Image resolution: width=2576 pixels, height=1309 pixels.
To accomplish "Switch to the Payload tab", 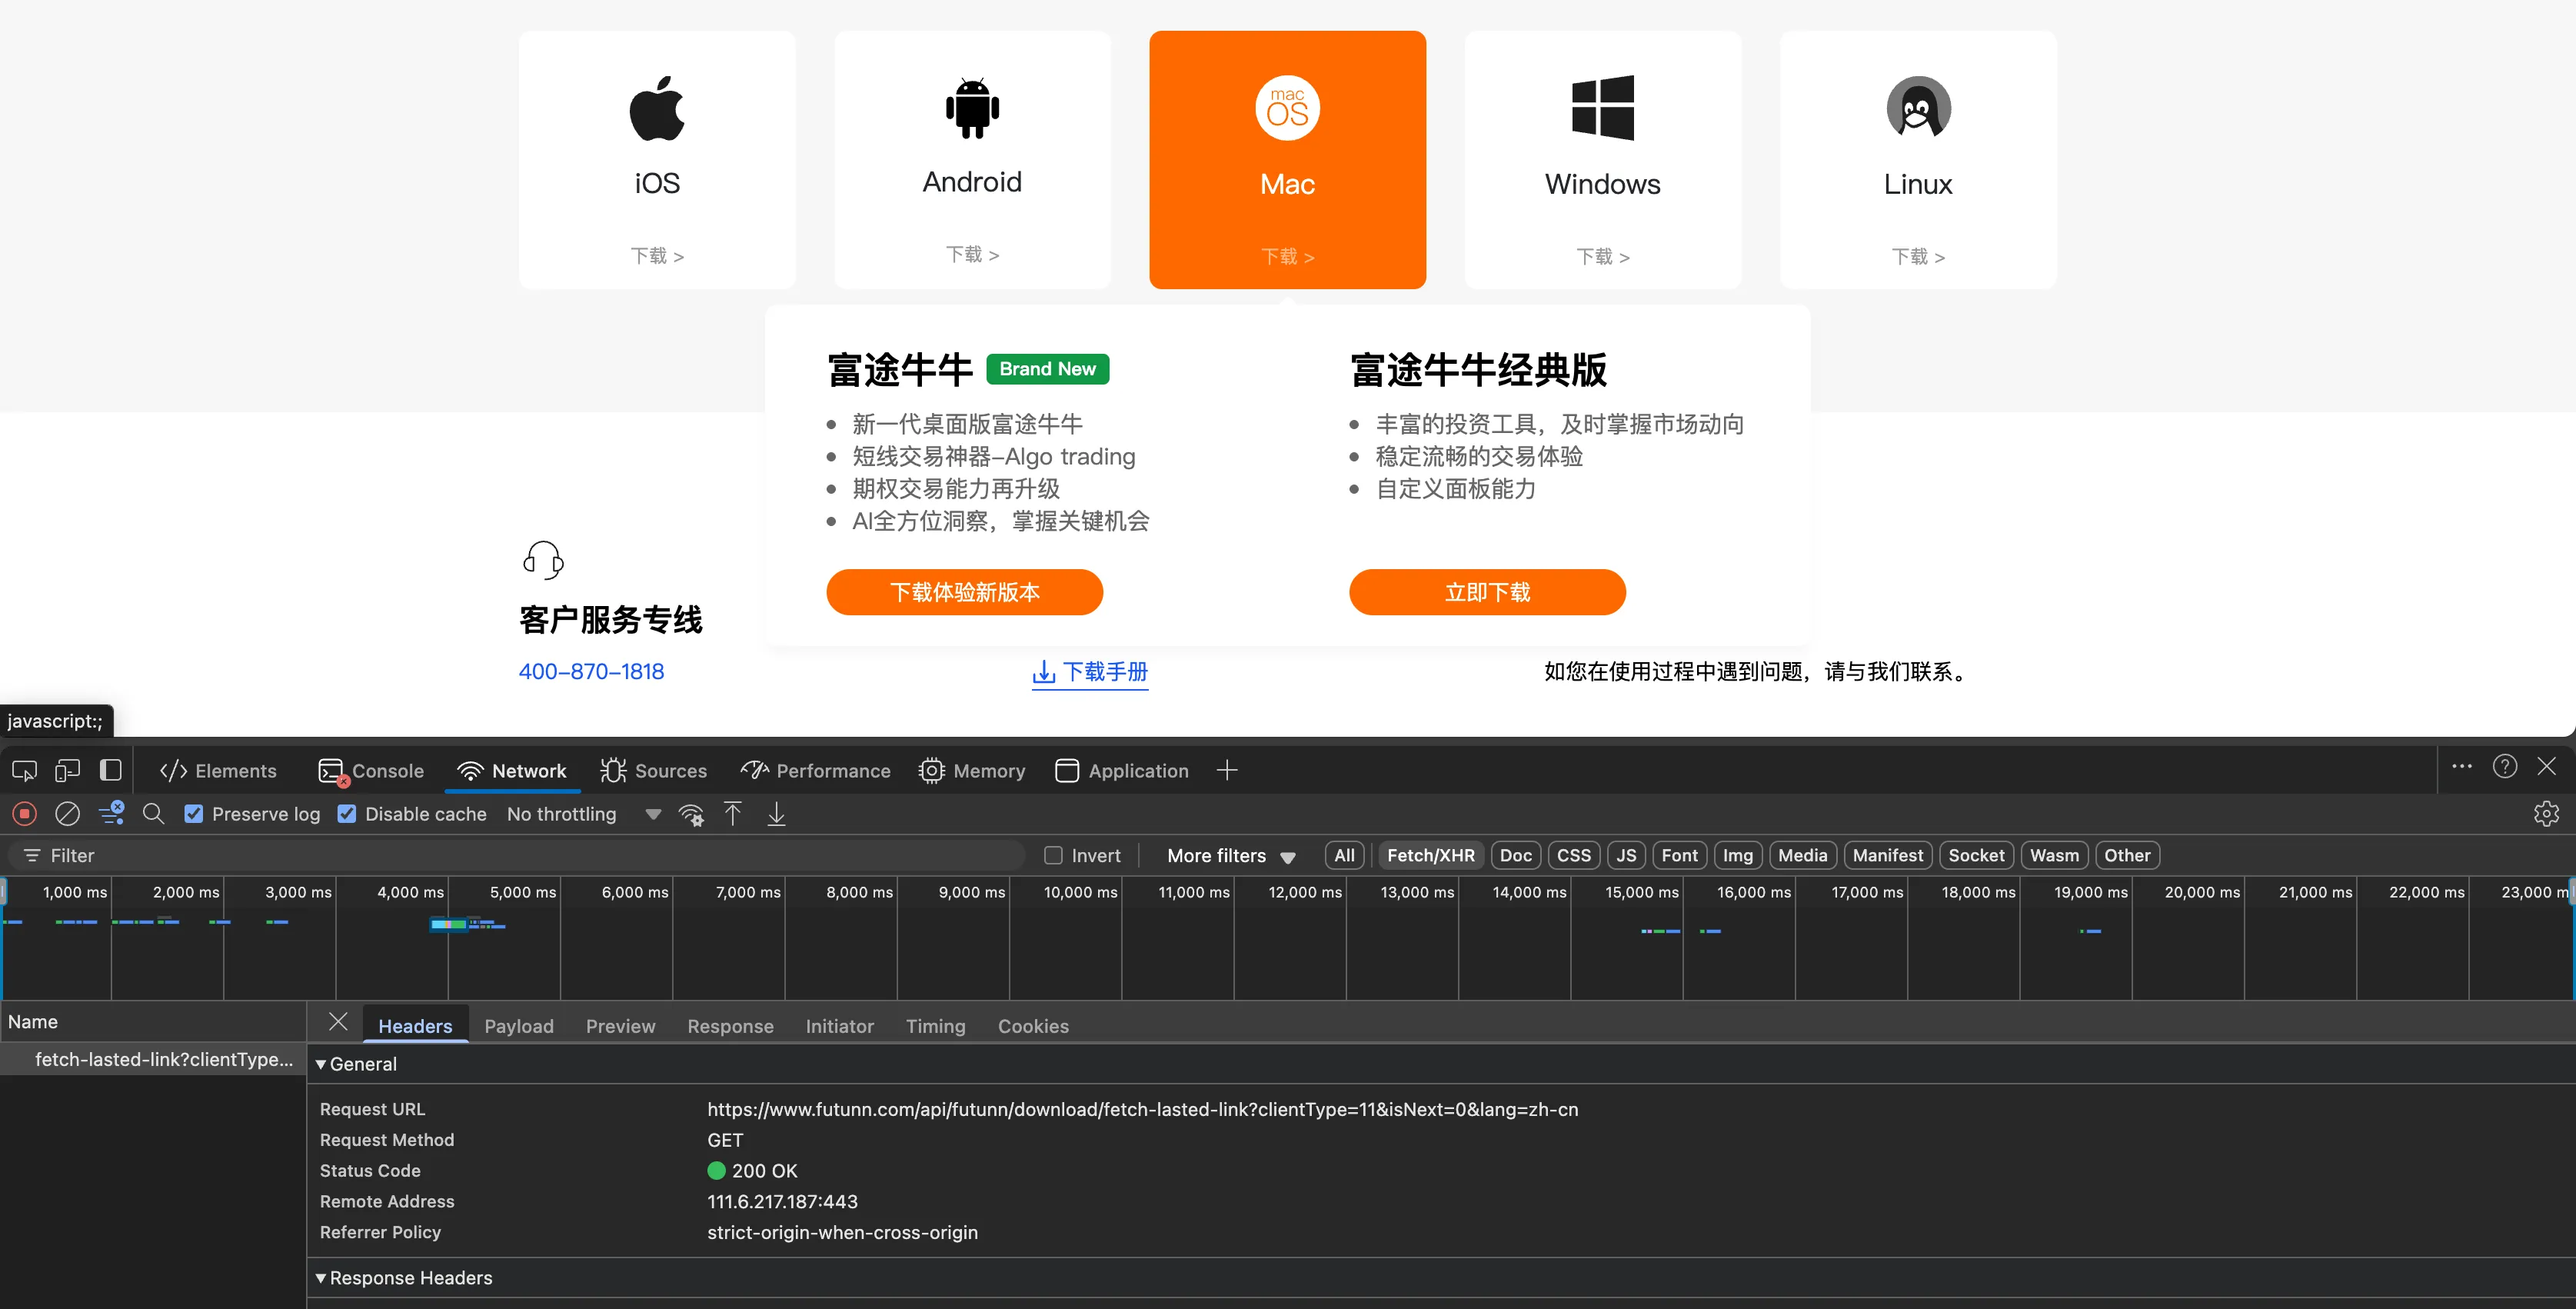I will [519, 1026].
